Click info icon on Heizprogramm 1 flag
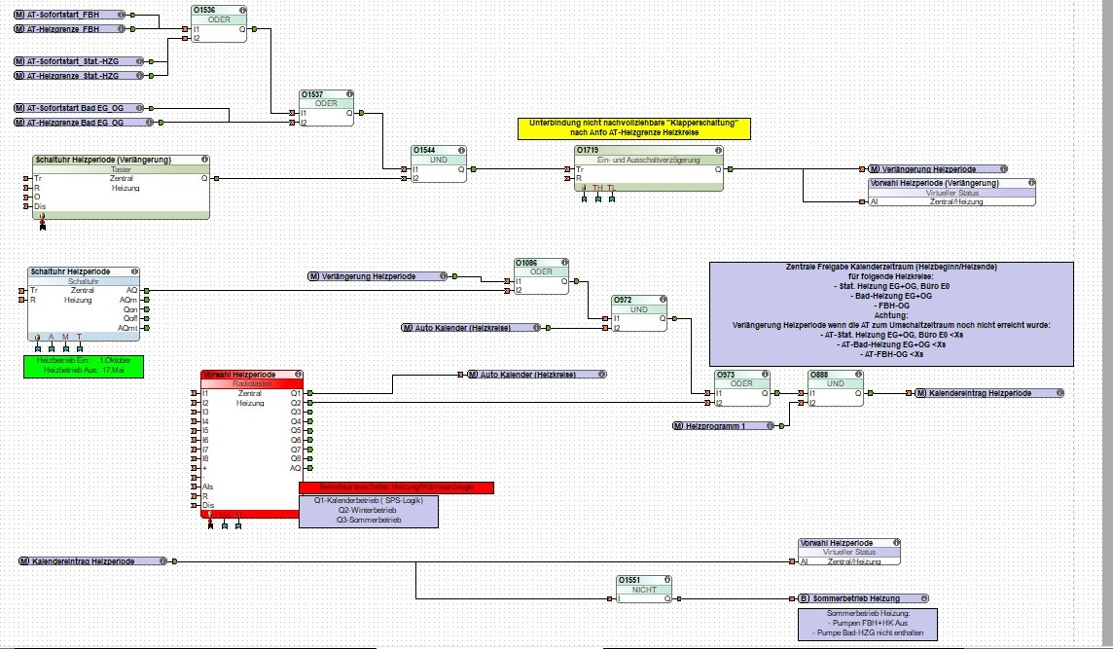 (771, 426)
